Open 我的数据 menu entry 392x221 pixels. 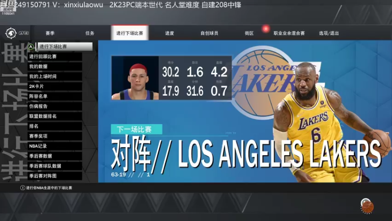[55, 66]
